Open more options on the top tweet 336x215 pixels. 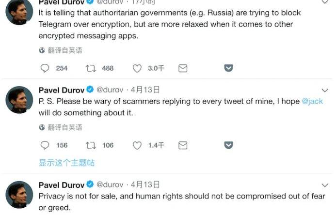[x=325, y=2]
